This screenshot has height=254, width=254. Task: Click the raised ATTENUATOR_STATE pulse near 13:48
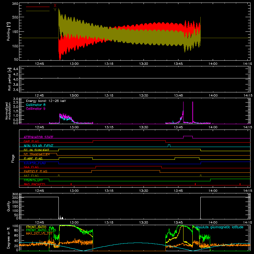[188, 136]
